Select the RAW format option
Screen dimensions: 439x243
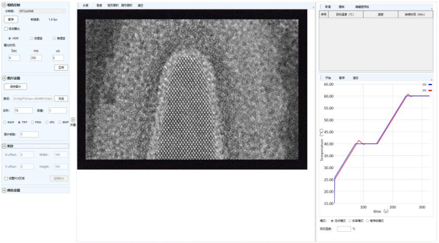(x=5, y=122)
